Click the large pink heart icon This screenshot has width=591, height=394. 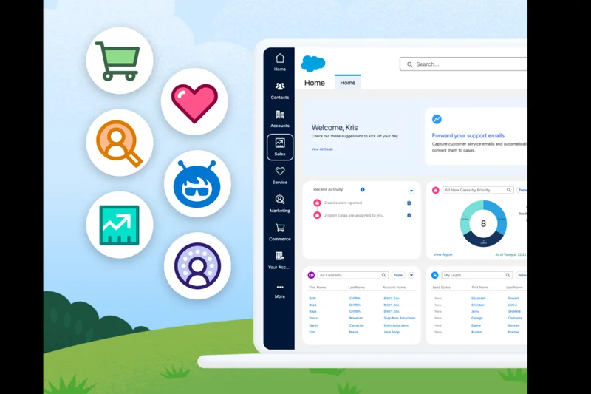click(x=194, y=102)
